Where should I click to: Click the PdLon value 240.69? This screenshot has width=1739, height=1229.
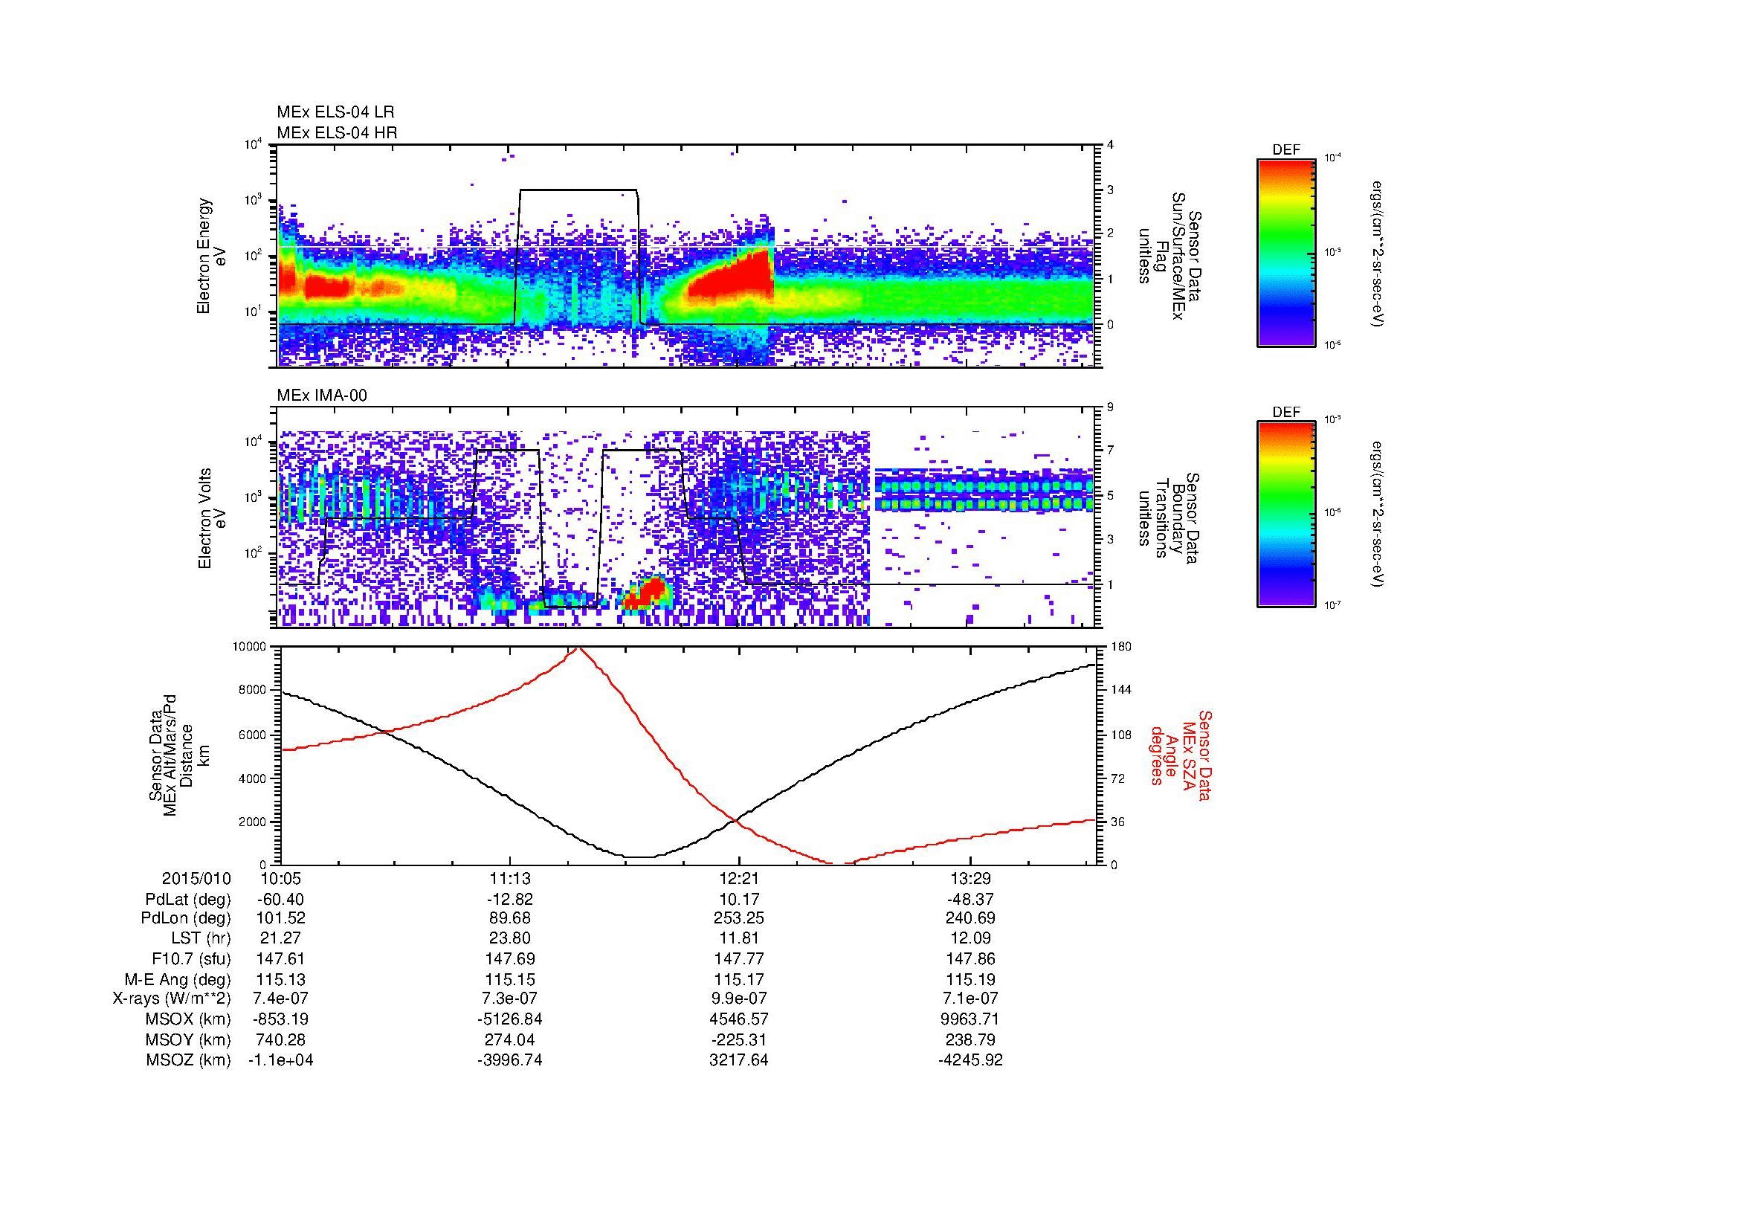click(970, 918)
